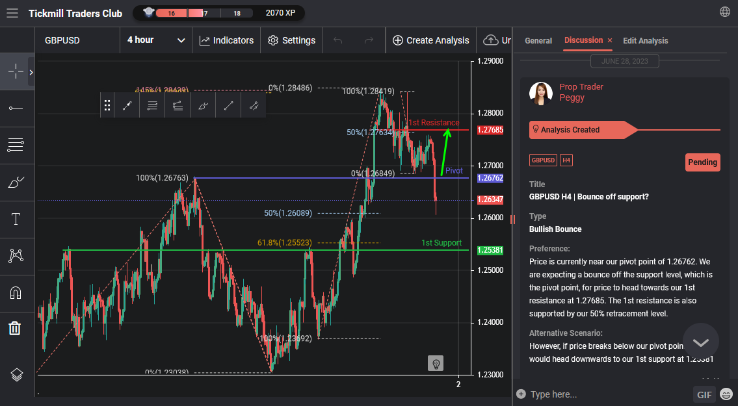The image size is (738, 406).
Task: Click the plus attachment icon
Action: (x=521, y=394)
